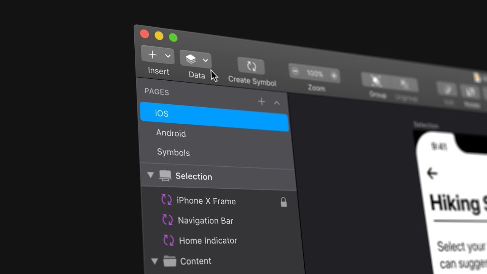Viewport: 487px width, 274px height.
Task: Open the Data dropdown chevron
Action: tap(205, 61)
